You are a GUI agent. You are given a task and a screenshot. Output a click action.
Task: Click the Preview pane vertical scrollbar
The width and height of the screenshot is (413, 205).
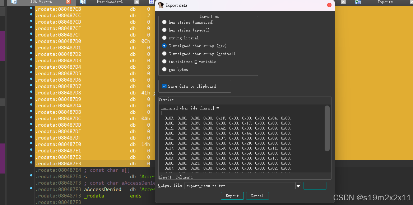click(327, 128)
